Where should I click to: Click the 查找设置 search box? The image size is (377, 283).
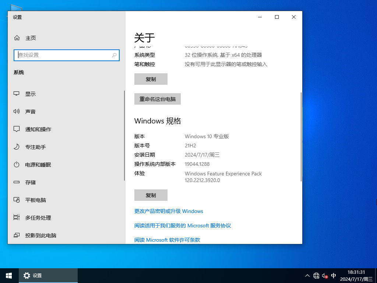66,55
